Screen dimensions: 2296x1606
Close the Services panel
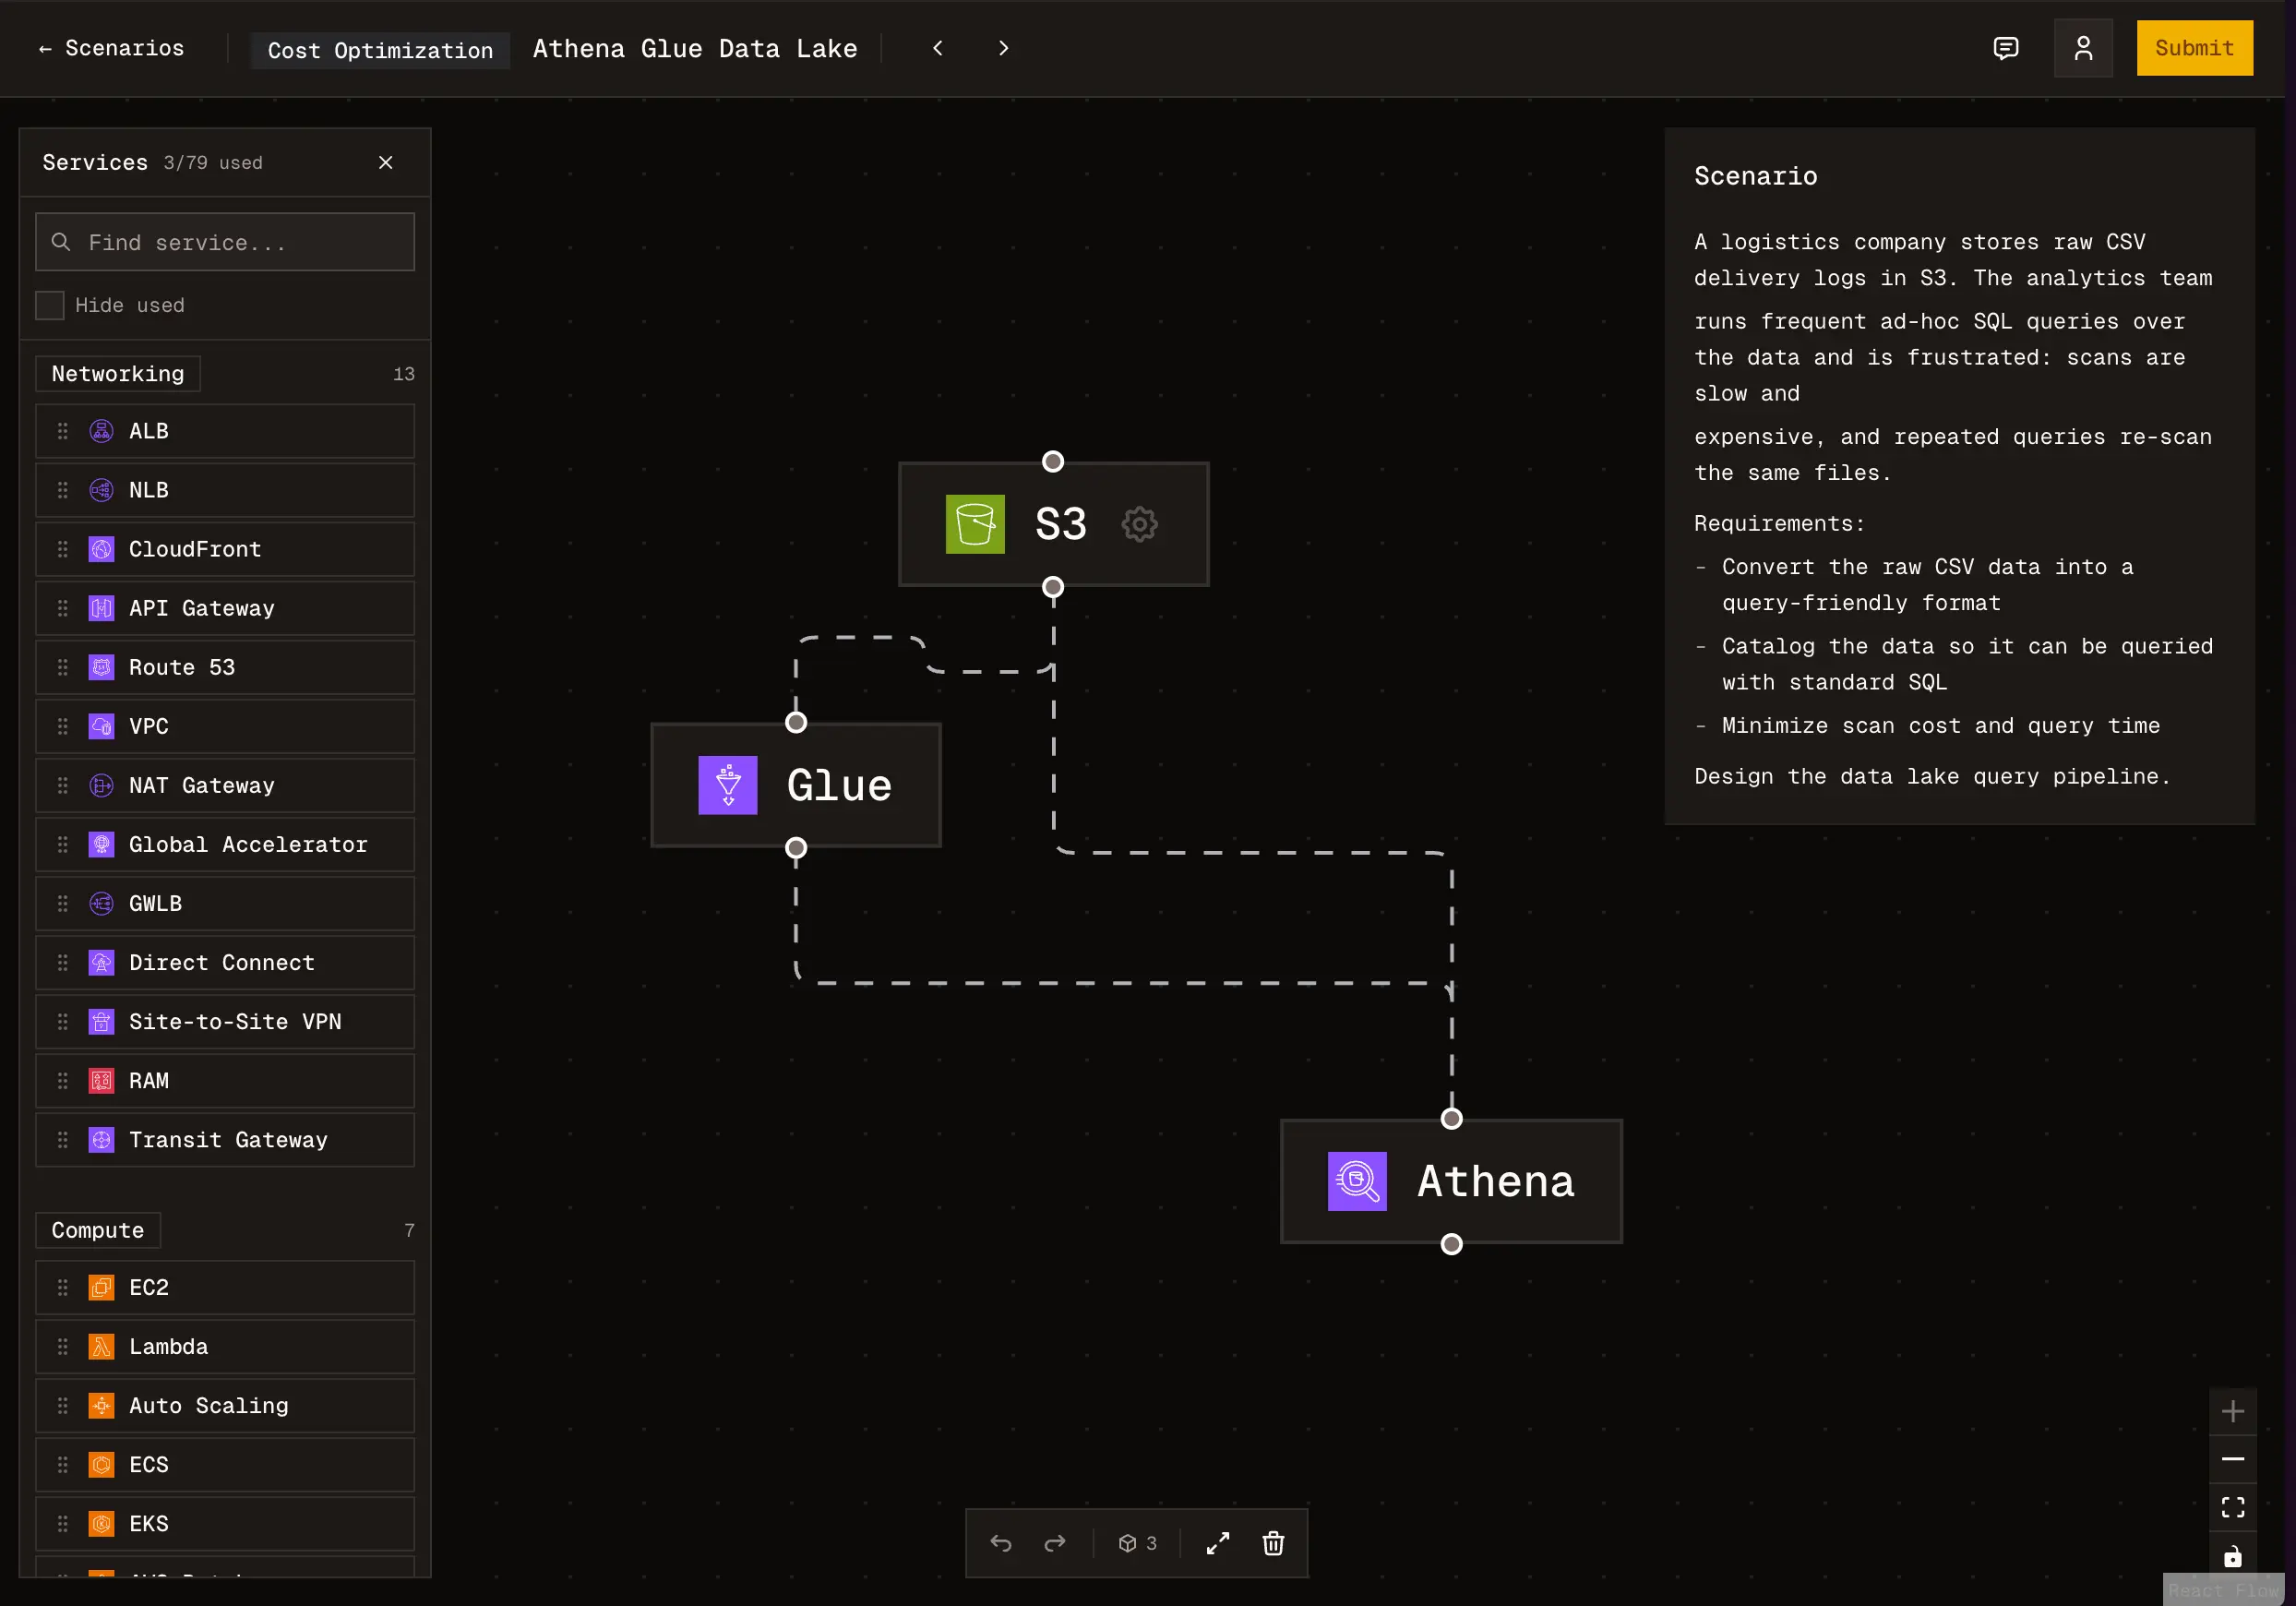386,162
